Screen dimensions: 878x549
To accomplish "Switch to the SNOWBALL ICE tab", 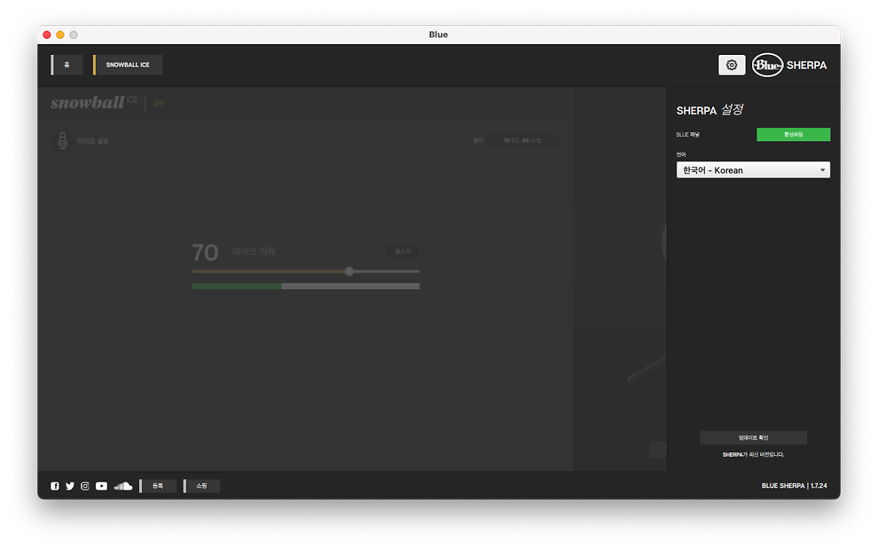I will [x=128, y=65].
